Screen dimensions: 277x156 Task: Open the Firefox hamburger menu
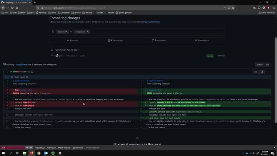pyautogui.click(x=274, y=7)
